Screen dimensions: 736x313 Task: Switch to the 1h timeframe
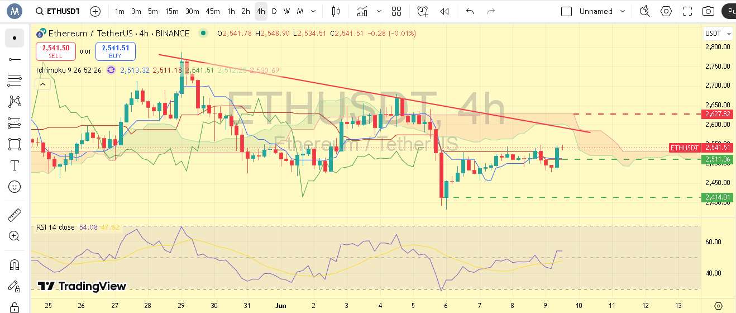pos(231,11)
